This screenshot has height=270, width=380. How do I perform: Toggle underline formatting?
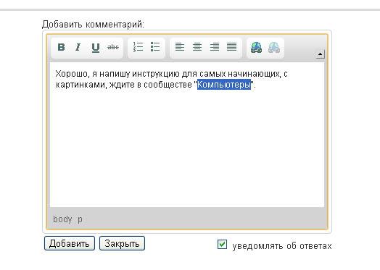[96, 48]
